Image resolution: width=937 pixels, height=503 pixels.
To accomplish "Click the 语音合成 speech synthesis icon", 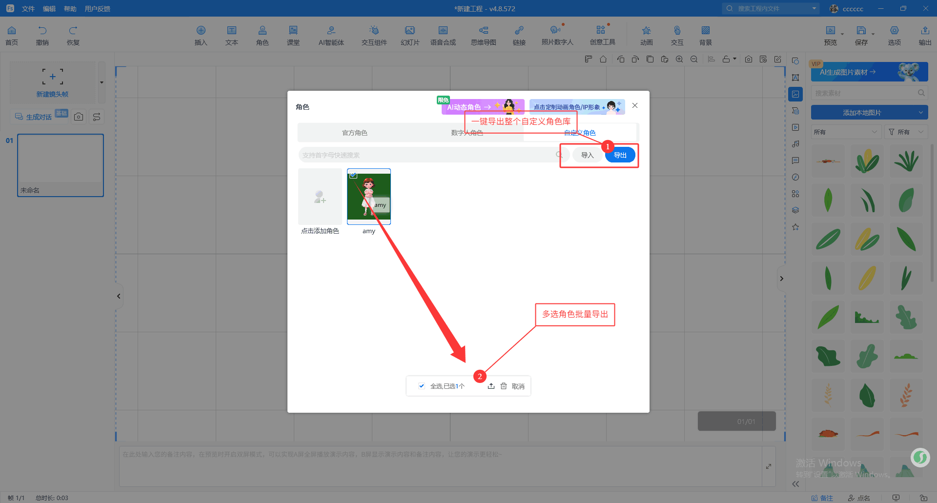I will (443, 35).
